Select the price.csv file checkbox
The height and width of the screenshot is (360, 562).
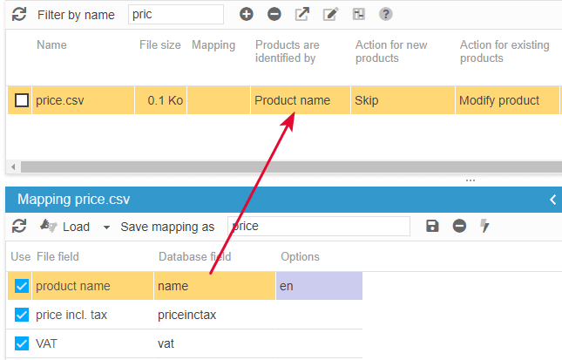coord(22,101)
